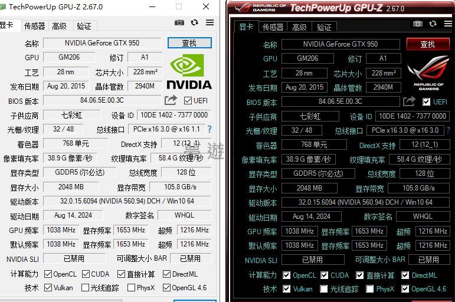Click the 查找 button in the light window

tap(189, 43)
